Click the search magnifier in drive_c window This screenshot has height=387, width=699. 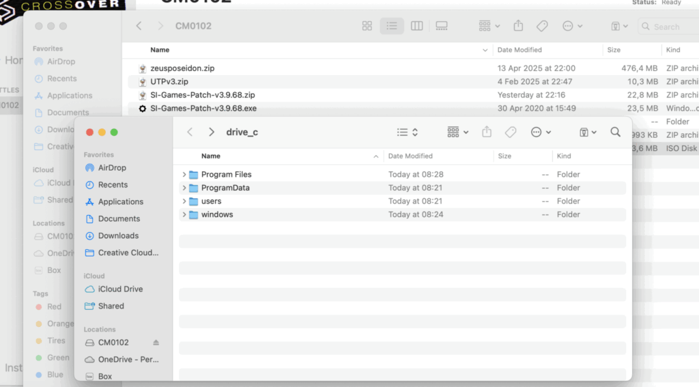point(615,132)
